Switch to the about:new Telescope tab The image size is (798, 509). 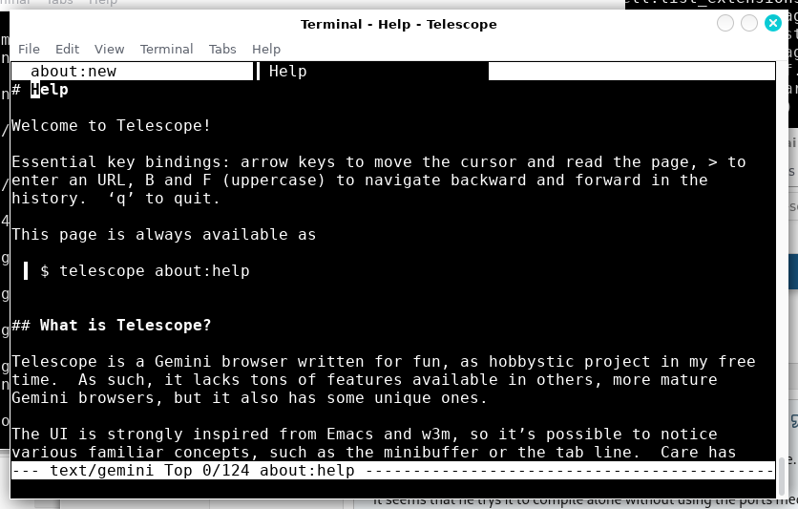click(132, 72)
